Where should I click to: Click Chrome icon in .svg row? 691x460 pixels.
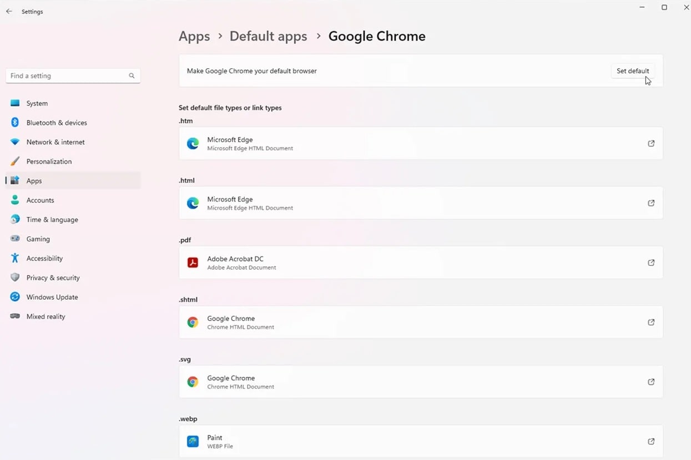(x=193, y=382)
